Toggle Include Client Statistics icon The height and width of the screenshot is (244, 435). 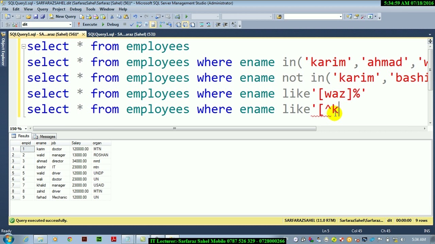[x=169, y=24]
